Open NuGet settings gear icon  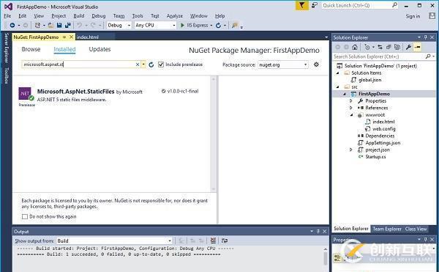316,65
